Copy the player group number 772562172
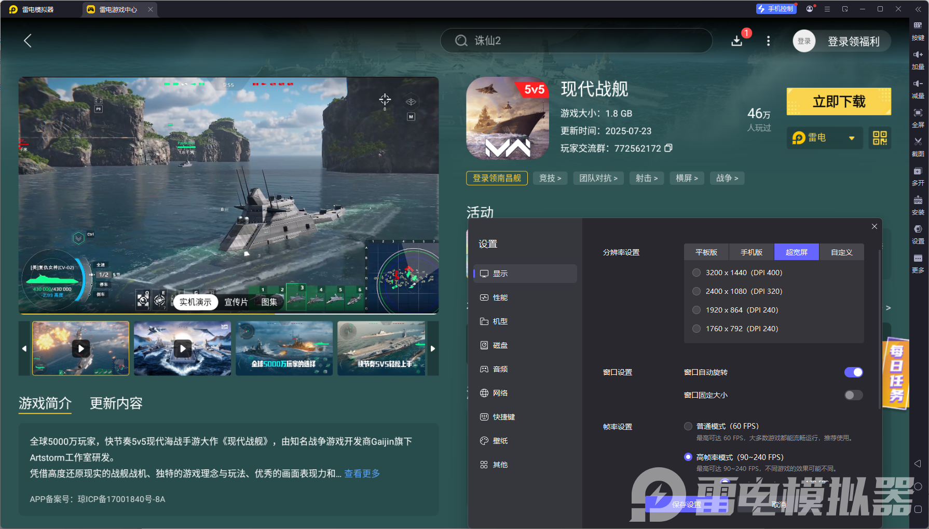The width and height of the screenshot is (929, 529). [x=668, y=148]
